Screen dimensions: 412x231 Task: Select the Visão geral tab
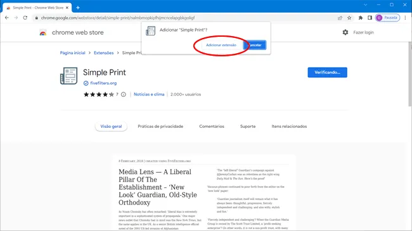click(x=111, y=127)
